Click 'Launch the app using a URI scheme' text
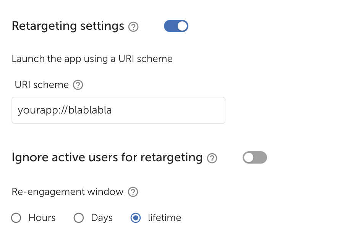This screenshot has height=240, width=337. pos(92,59)
